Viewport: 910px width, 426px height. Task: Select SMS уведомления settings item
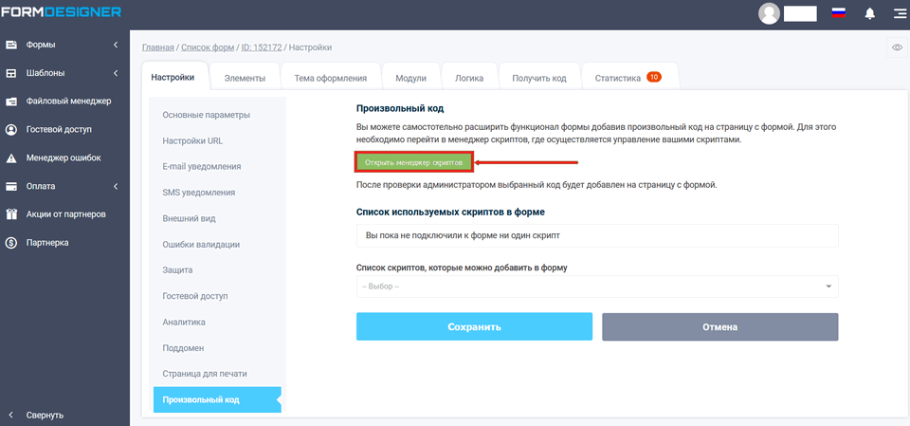coord(198,193)
